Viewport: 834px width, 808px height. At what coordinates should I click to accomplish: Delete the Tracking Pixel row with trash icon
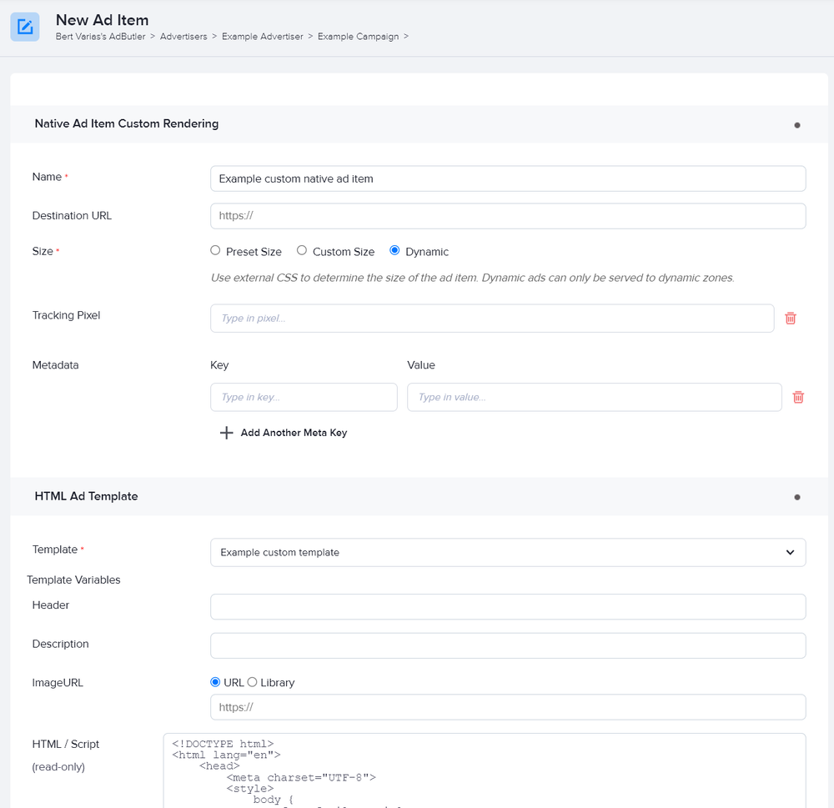coord(791,318)
